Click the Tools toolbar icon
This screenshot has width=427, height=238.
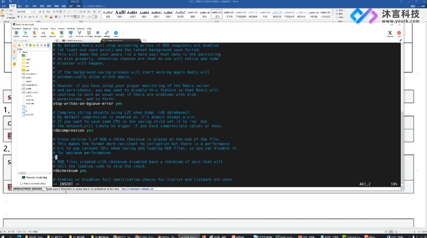(34, 34)
